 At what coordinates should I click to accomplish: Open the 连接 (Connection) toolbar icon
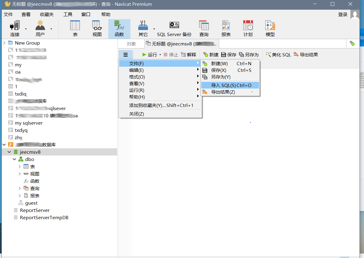[x=15, y=28]
